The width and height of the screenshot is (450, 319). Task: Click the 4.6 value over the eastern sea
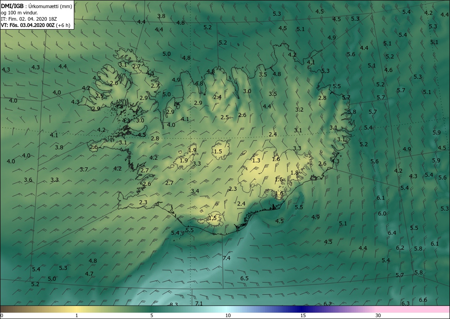tap(388, 70)
